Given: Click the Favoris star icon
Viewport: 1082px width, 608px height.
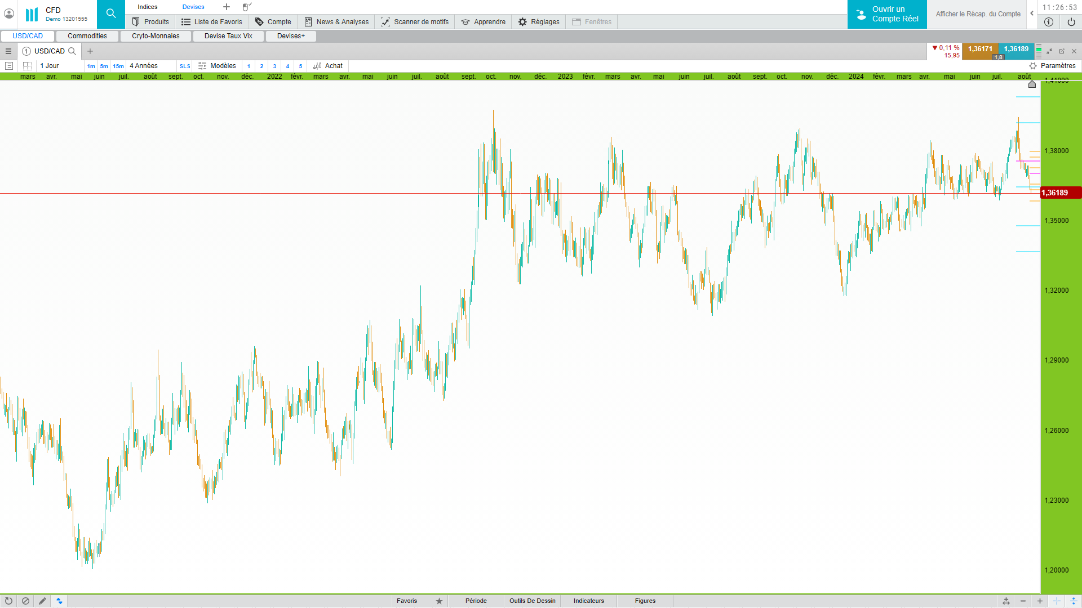Looking at the screenshot, I should tap(439, 601).
